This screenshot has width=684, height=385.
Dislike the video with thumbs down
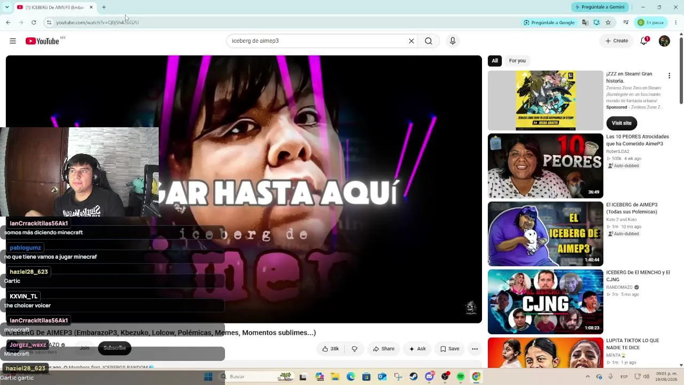[x=354, y=349]
